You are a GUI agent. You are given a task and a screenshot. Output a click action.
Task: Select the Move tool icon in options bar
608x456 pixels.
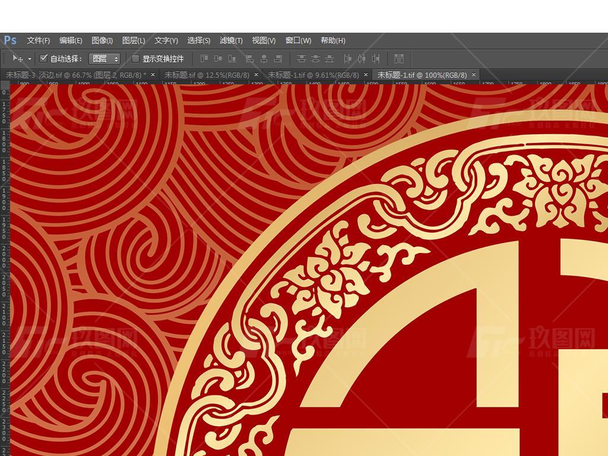point(17,59)
